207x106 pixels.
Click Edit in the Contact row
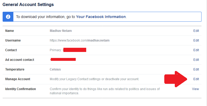point(196,50)
